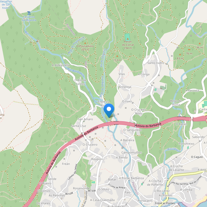Image resolution: width=207 pixels, height=207 pixels.
Task: Click the Roupión village label
Action: [97, 159]
